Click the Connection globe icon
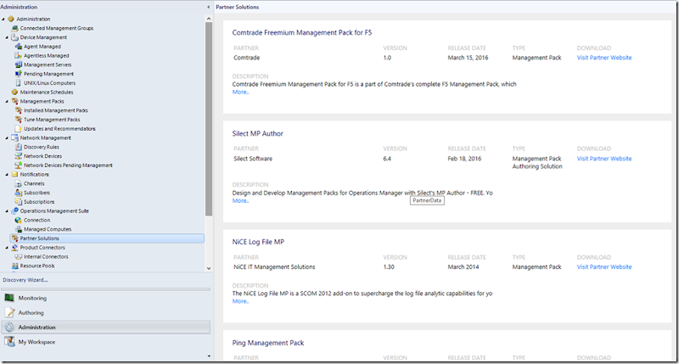Screen dimensions: 679x364 click(x=18, y=220)
